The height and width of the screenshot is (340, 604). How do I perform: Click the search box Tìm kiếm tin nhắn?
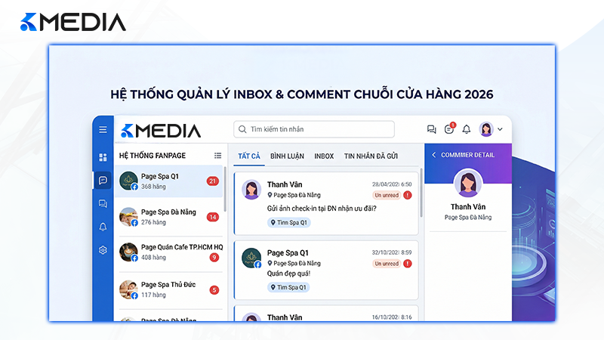314,129
